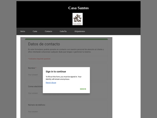Image resolution: width=157 pixels, height=118 pixels.
Task: Open the Inicio menu item
Action: [x=23, y=31]
